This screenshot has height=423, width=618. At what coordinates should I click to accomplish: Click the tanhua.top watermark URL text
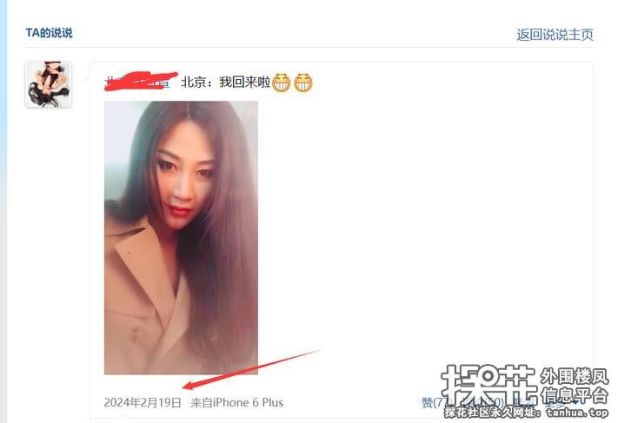coord(576,413)
